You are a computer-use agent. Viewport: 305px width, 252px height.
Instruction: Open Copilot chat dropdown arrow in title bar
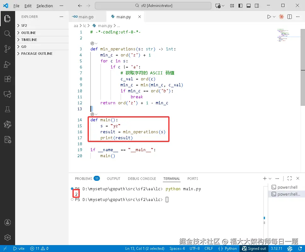coord(223,6)
